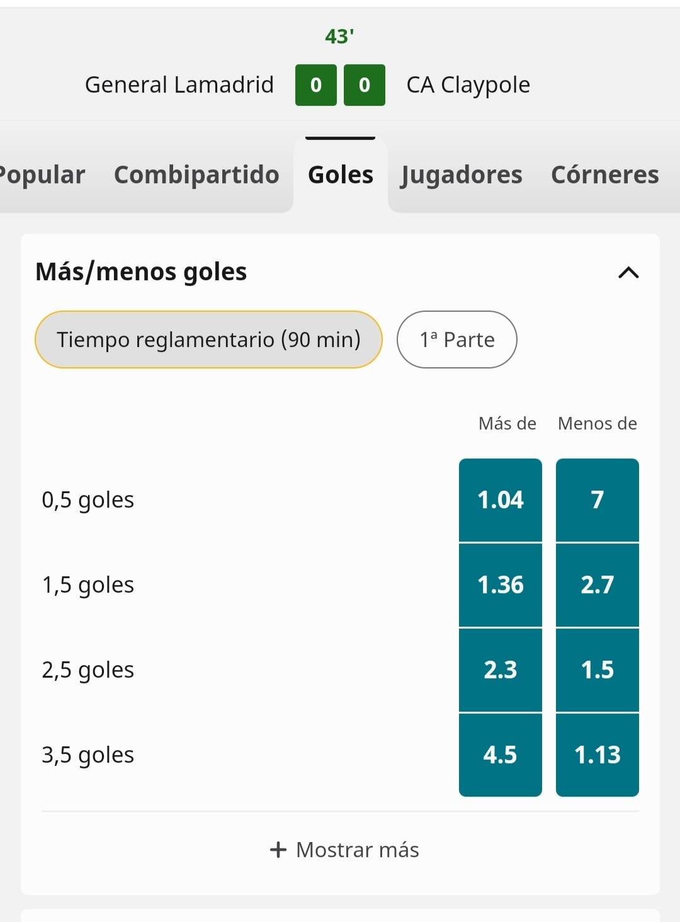This screenshot has width=680, height=922.
Task: Select the Goles tab
Action: click(x=341, y=174)
